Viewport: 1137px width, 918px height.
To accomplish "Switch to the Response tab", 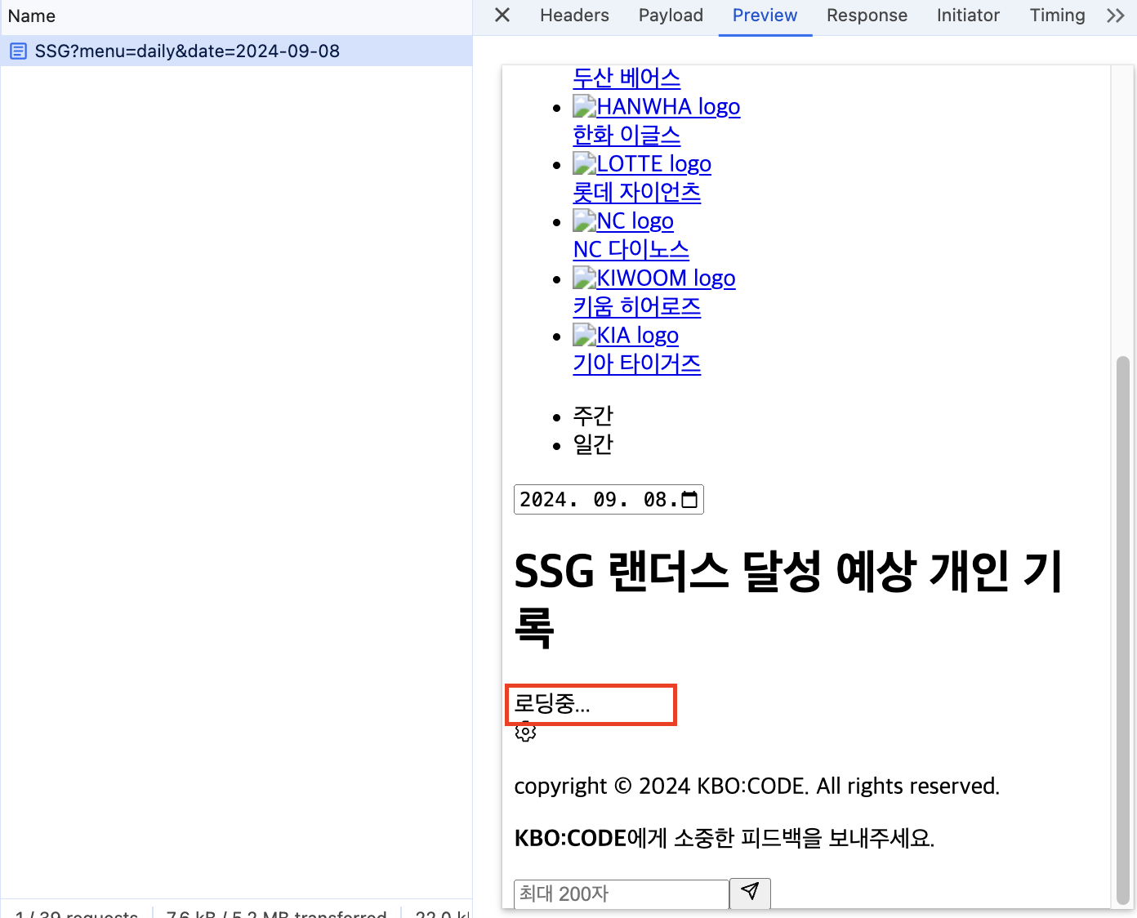I will click(x=867, y=15).
